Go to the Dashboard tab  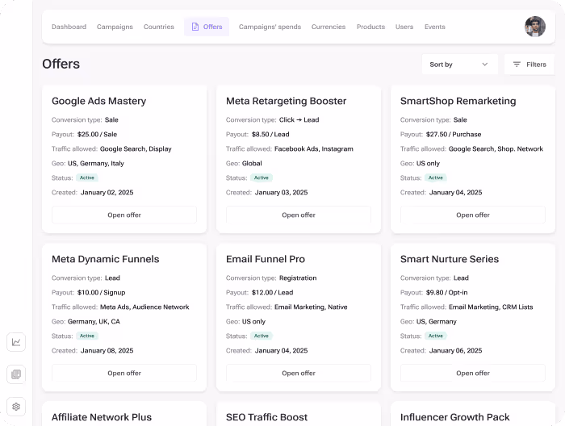coord(69,27)
